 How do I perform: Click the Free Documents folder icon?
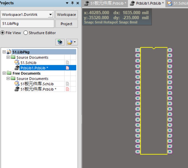coord(9,73)
